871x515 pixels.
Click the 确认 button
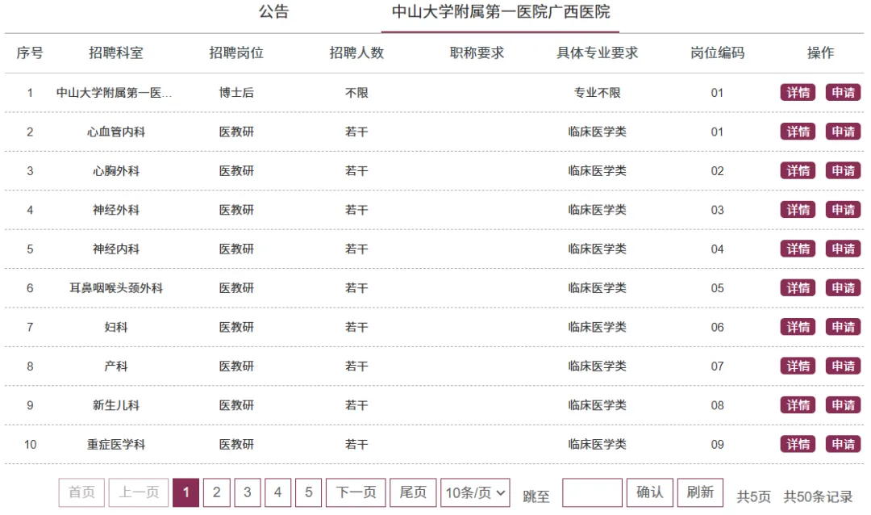point(649,492)
